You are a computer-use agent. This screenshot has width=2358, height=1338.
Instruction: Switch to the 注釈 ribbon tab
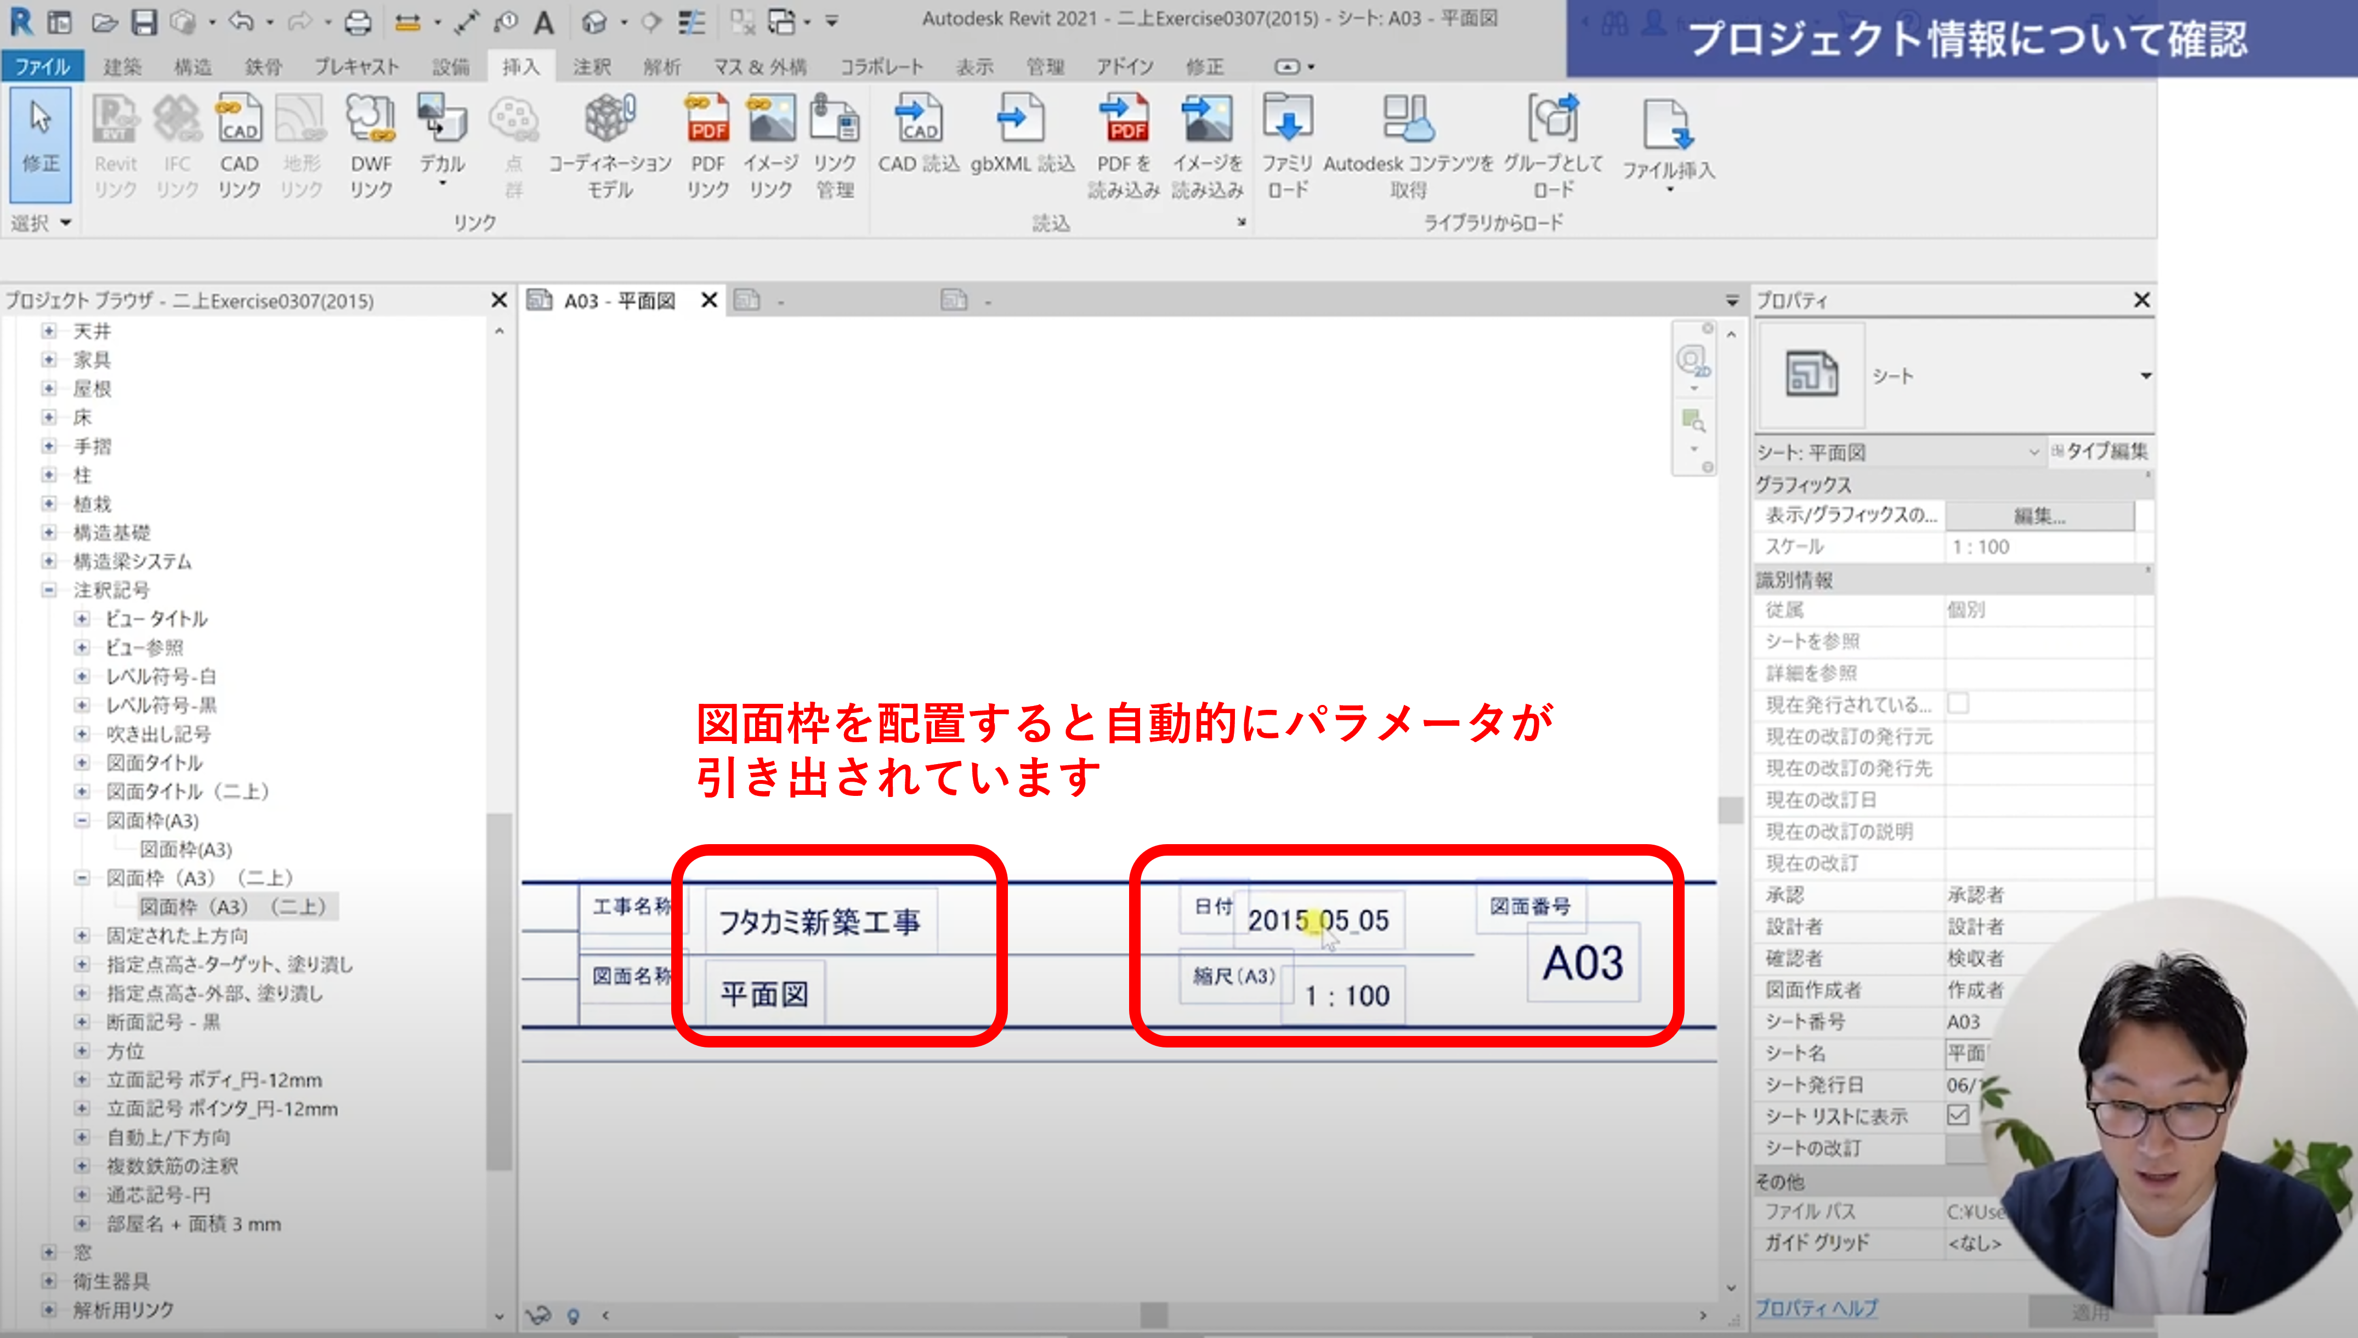coord(591,66)
